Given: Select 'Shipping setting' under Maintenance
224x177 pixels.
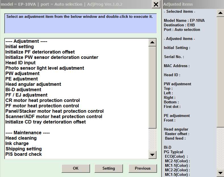Looking at the screenshot, I should [x=24, y=149].
